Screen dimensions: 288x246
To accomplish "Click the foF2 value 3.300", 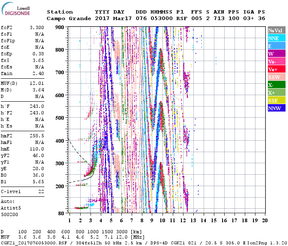I will click(36, 27).
